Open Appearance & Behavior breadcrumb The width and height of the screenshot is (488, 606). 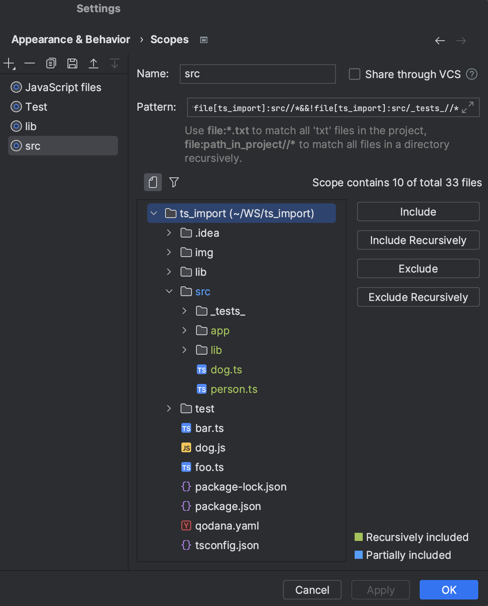(x=70, y=39)
